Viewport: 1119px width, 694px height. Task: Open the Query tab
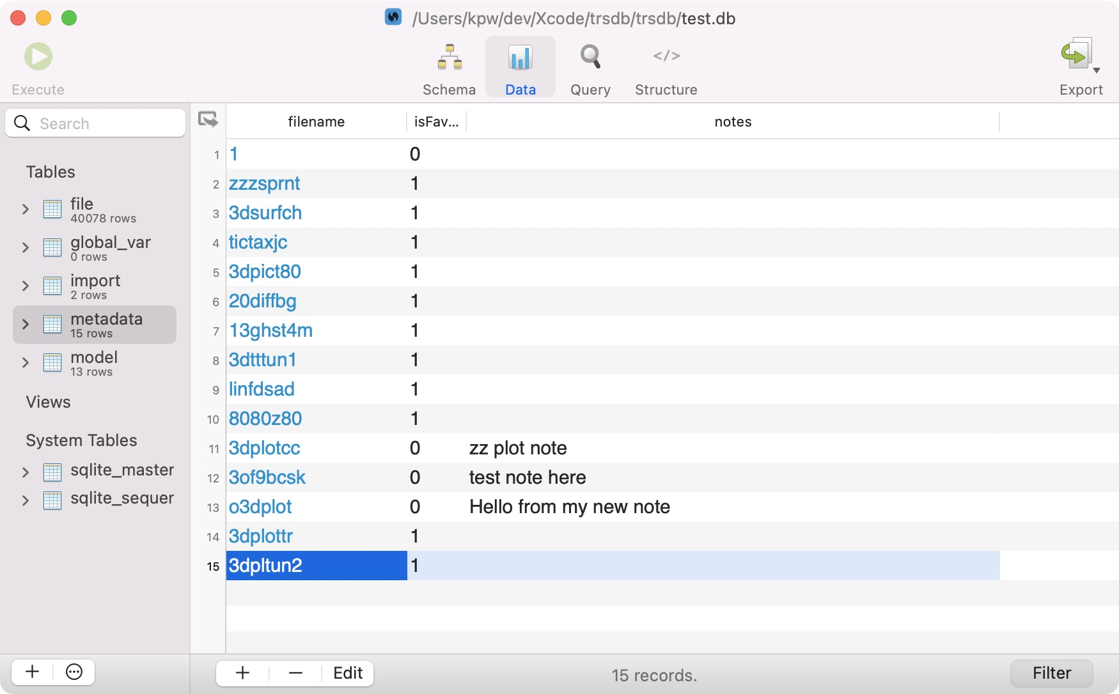590,69
